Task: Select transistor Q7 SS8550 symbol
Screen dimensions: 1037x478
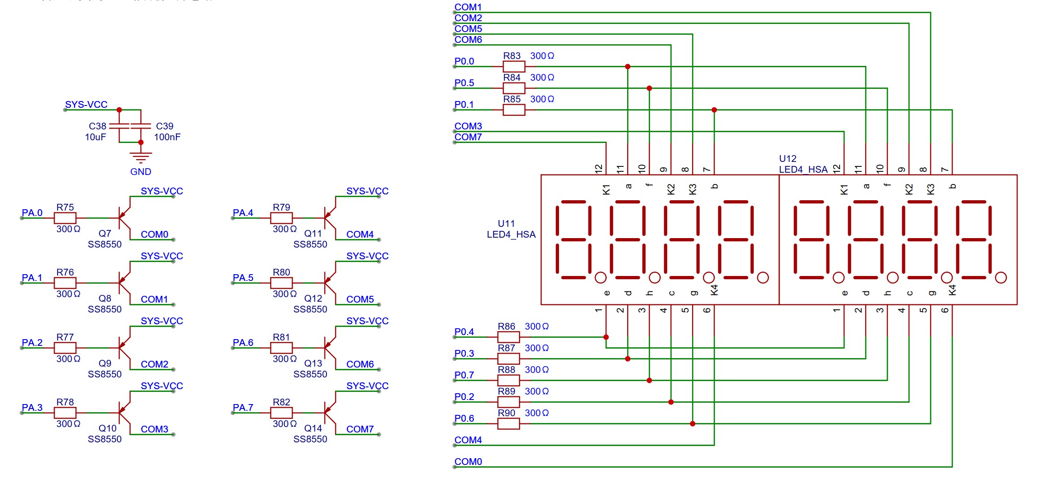Action: [x=124, y=218]
